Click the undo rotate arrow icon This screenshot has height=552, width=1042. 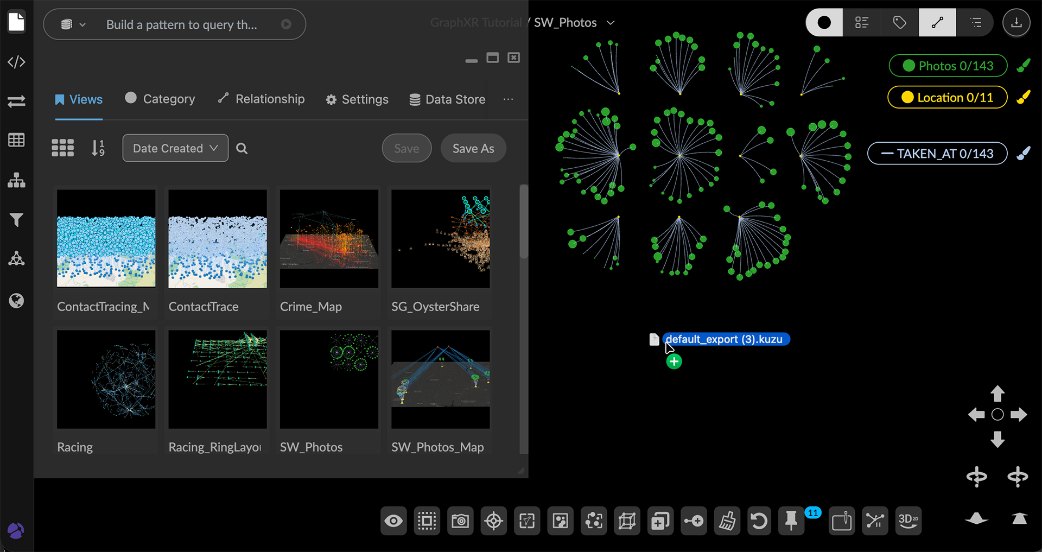pos(759,522)
